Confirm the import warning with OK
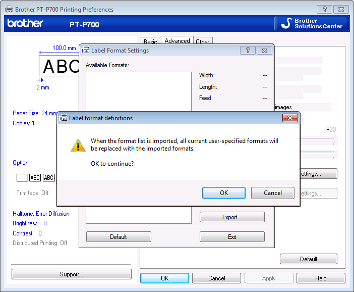 tap(224, 193)
